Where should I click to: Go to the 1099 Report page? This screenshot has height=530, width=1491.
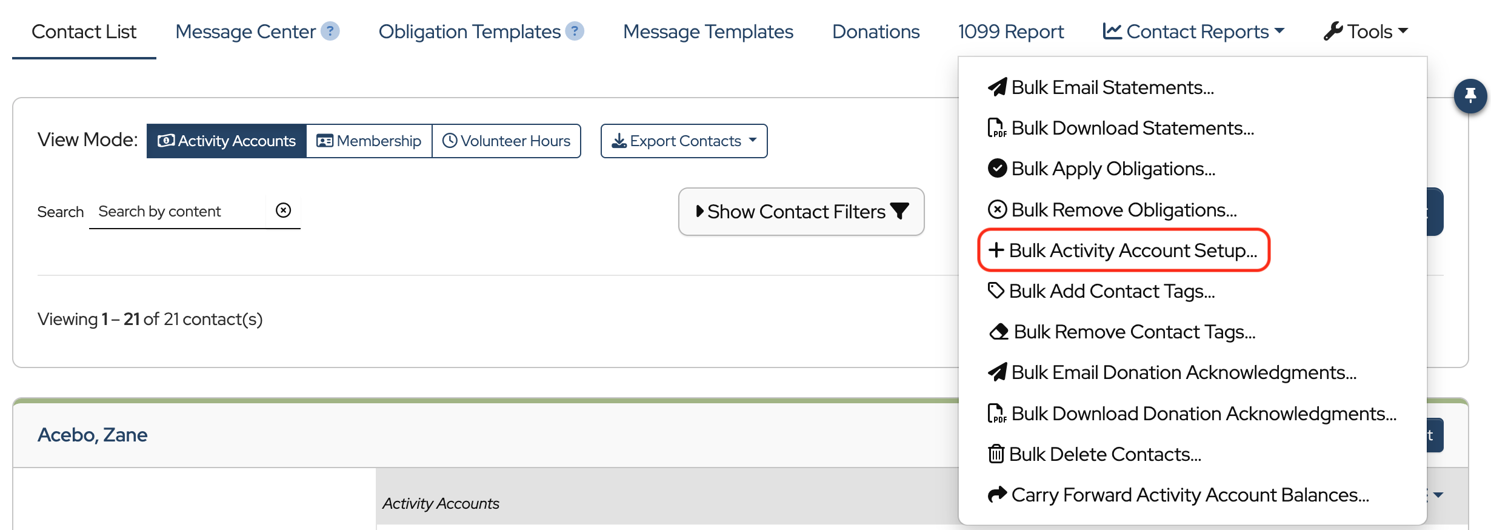coord(1010,32)
